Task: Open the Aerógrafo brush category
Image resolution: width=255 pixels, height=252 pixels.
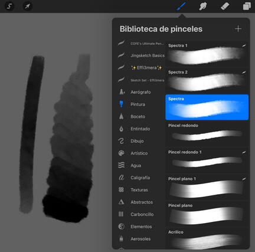Action: (140, 92)
